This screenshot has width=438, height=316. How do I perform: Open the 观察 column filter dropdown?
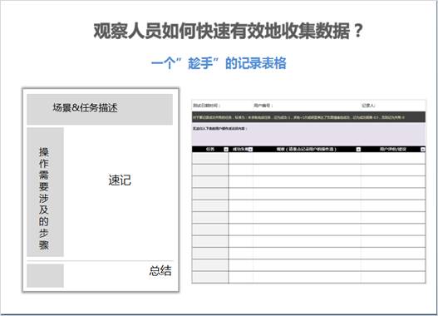(x=358, y=150)
